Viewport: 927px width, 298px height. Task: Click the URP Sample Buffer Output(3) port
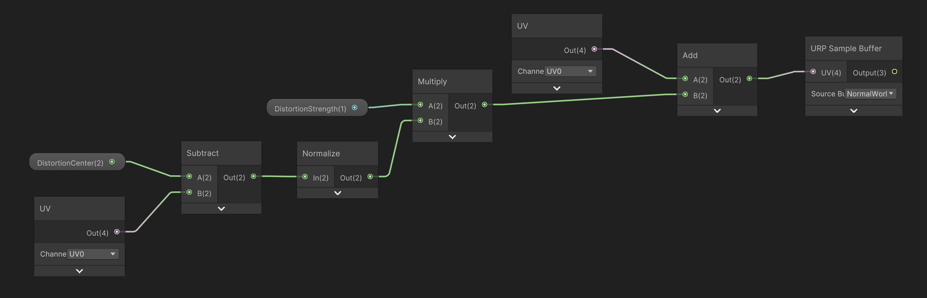click(x=894, y=72)
